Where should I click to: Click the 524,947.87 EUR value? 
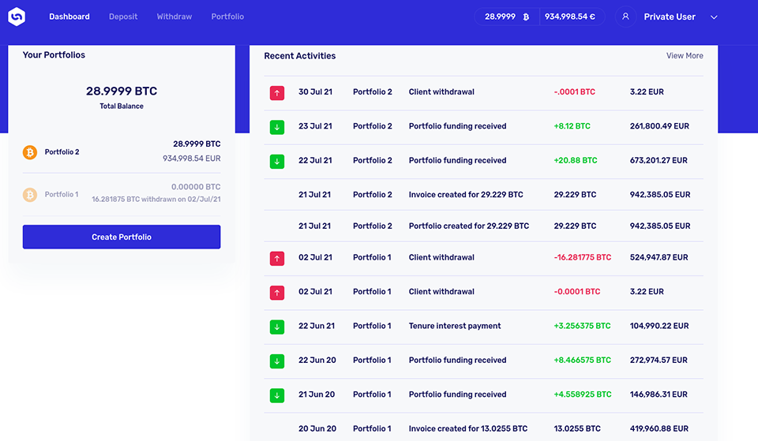pos(659,257)
